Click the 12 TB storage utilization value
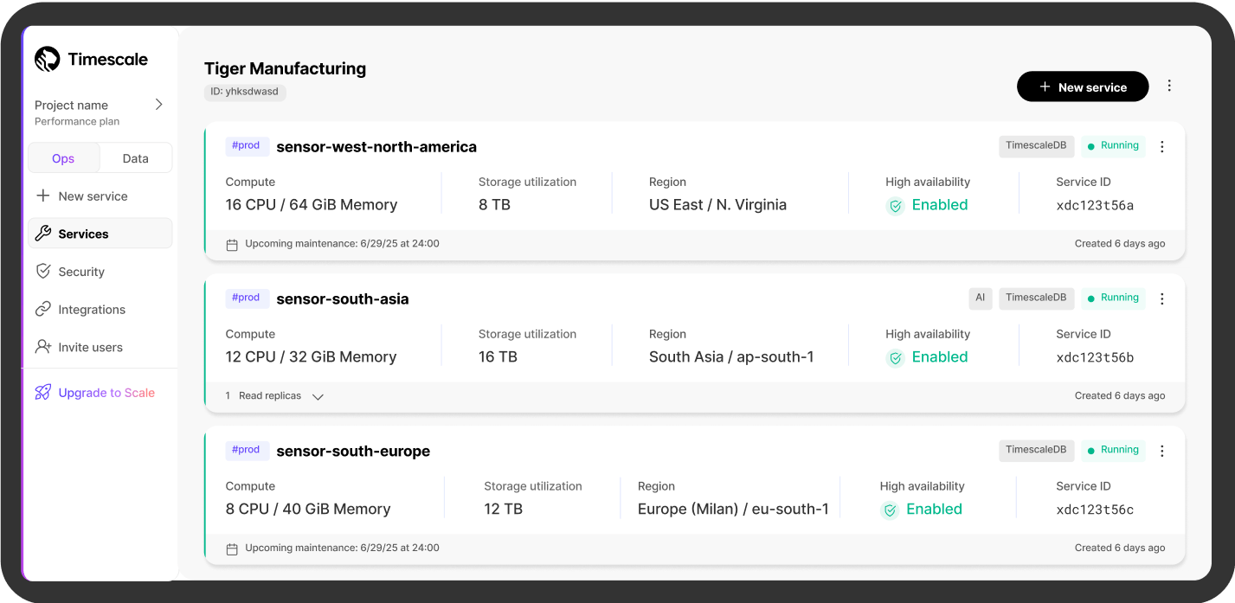This screenshot has height=603, width=1235. pyautogui.click(x=503, y=510)
